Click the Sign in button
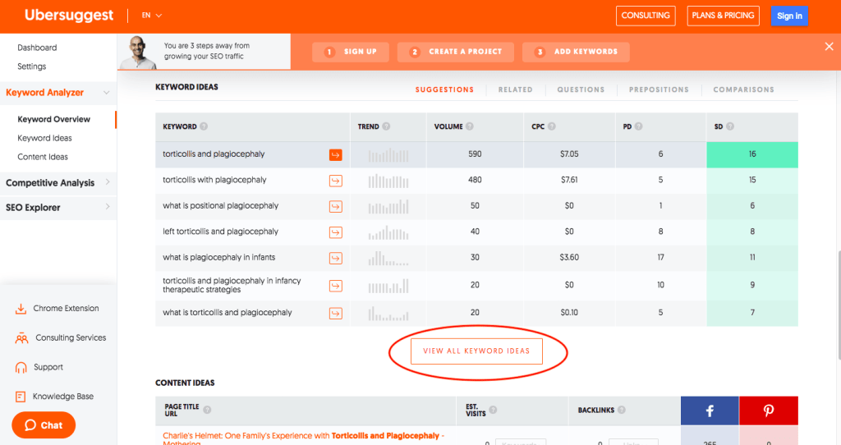Image resolution: width=841 pixels, height=445 pixels. pyautogui.click(x=789, y=16)
